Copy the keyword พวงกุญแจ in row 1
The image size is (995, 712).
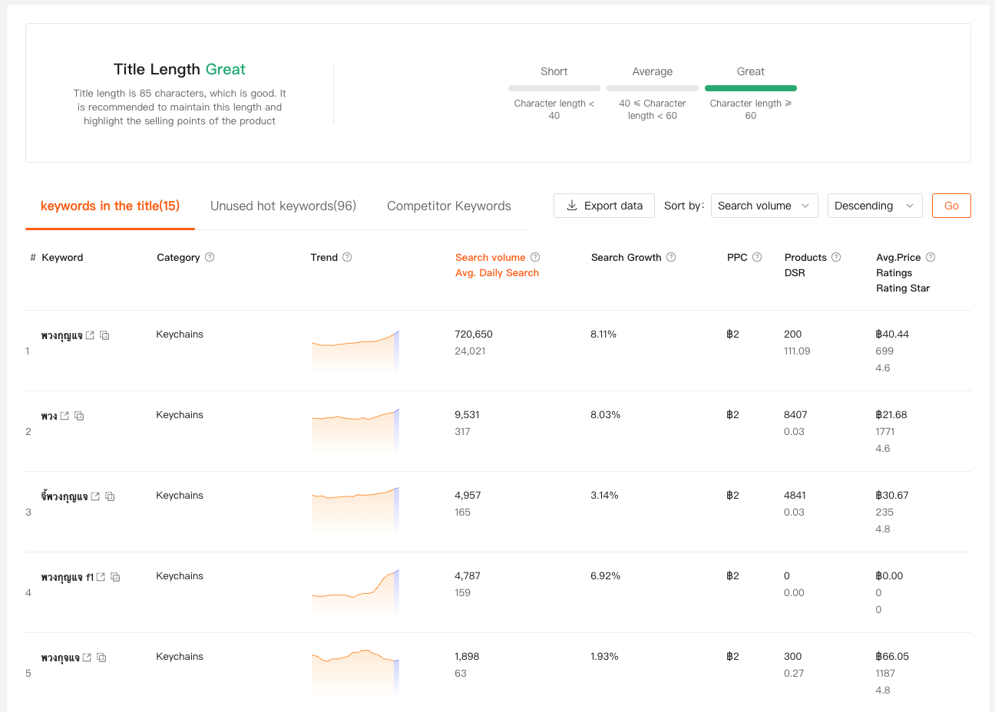coord(104,335)
